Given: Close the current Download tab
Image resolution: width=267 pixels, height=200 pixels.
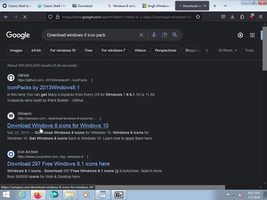Looking at the screenshot, I should pos(205,6).
